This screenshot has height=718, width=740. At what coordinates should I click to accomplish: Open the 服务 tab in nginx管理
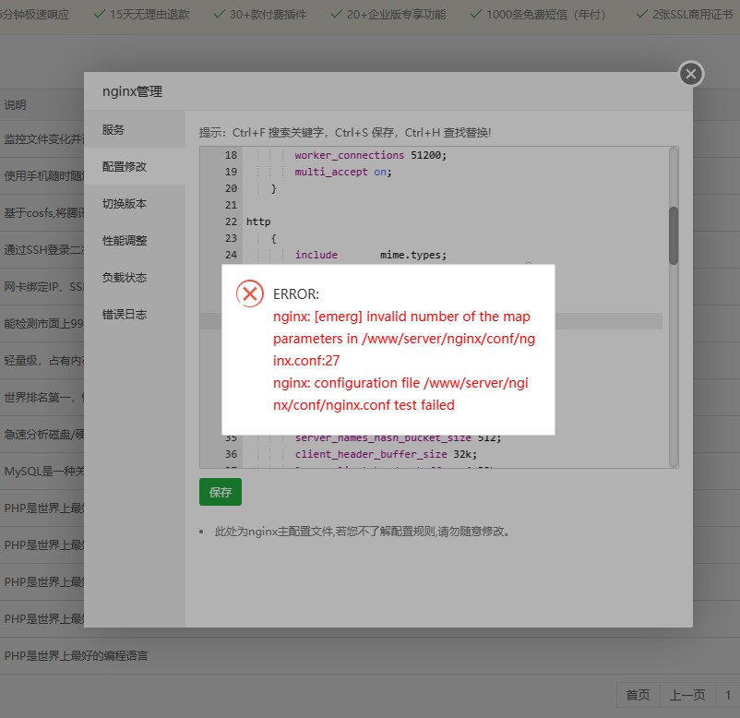click(135, 129)
